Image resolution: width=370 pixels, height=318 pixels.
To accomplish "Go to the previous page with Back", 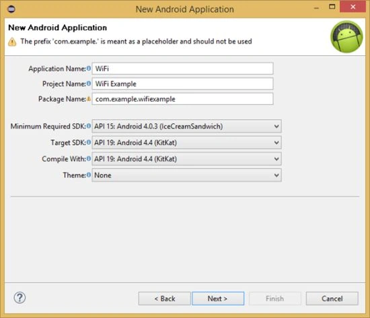I will (164, 298).
